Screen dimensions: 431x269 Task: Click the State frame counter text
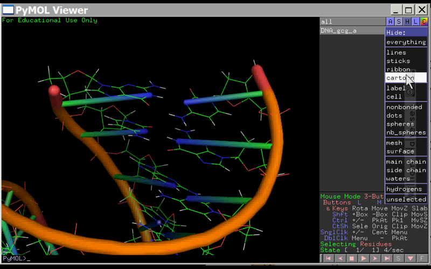(362, 250)
